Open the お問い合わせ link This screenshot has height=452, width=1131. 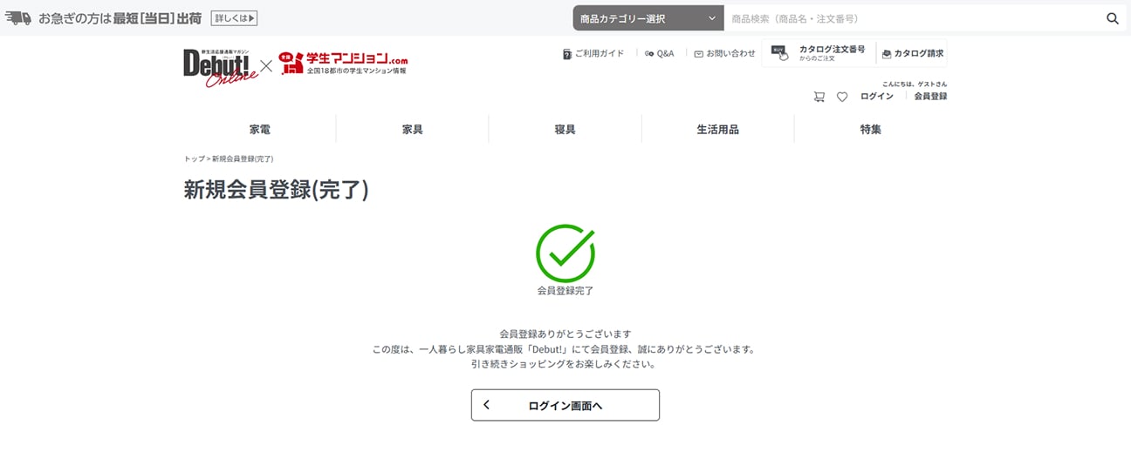pyautogui.click(x=725, y=53)
